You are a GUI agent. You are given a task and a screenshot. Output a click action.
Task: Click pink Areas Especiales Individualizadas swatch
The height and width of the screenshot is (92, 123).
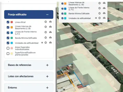click(x=12, y=48)
